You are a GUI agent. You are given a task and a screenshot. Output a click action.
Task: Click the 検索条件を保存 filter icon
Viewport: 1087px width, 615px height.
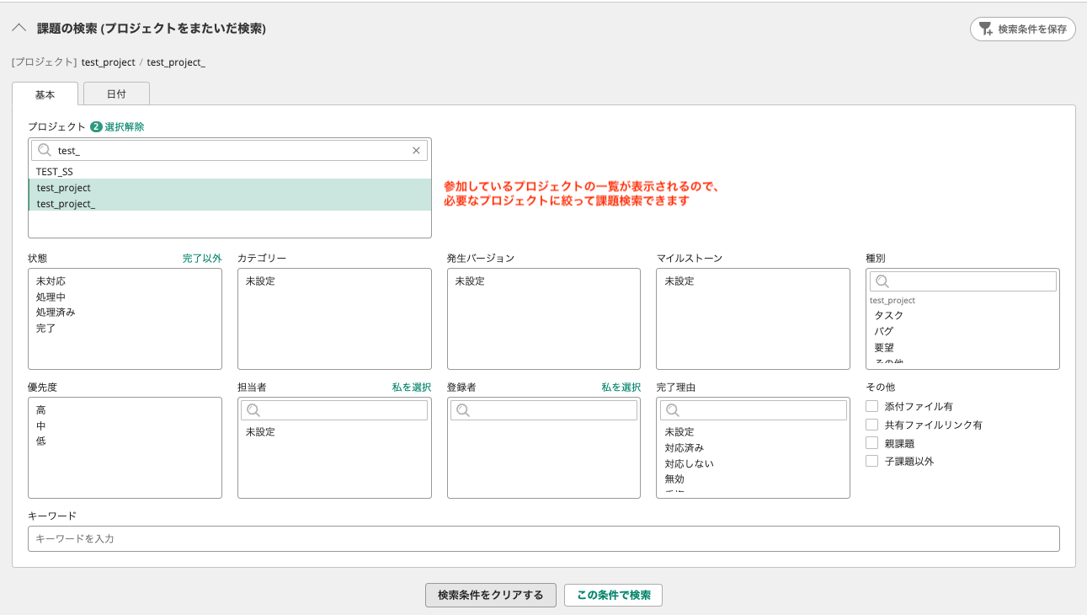[x=986, y=29]
